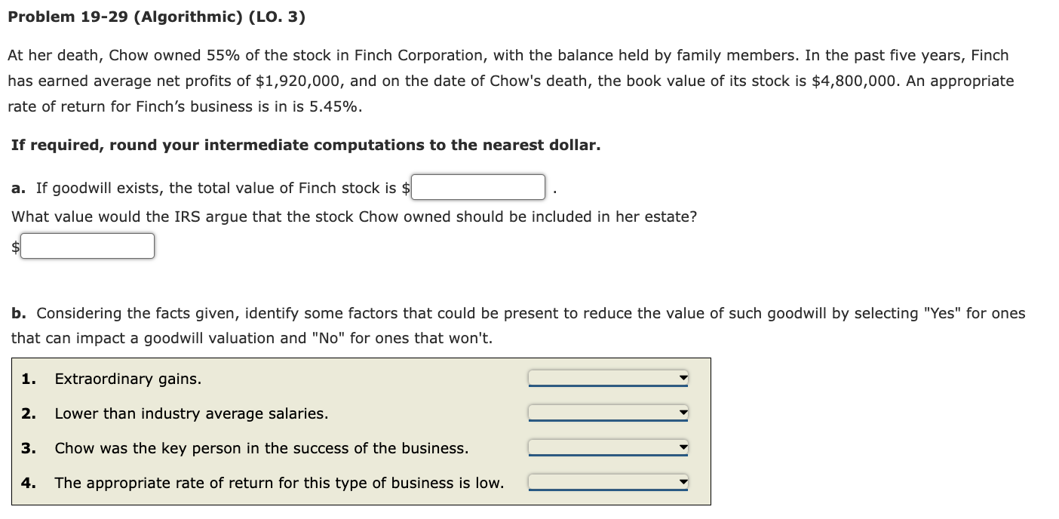Click the Problem 19-29 heading
Viewport: 1059px width, 519px height.
[156, 16]
